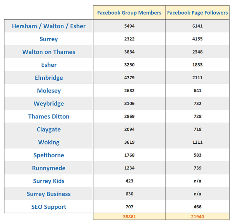Click the Surrey row label
The width and height of the screenshot is (237, 224).
click(x=49, y=39)
